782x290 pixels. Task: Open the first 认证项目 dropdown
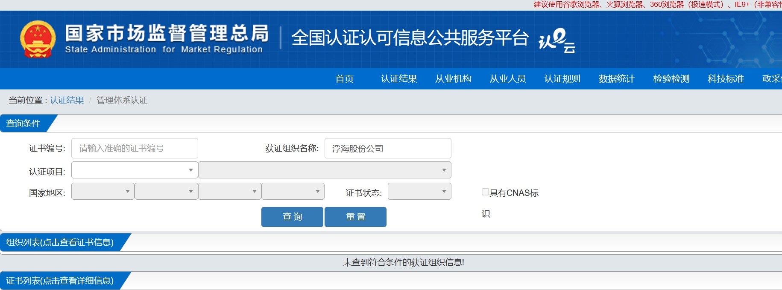click(x=135, y=170)
